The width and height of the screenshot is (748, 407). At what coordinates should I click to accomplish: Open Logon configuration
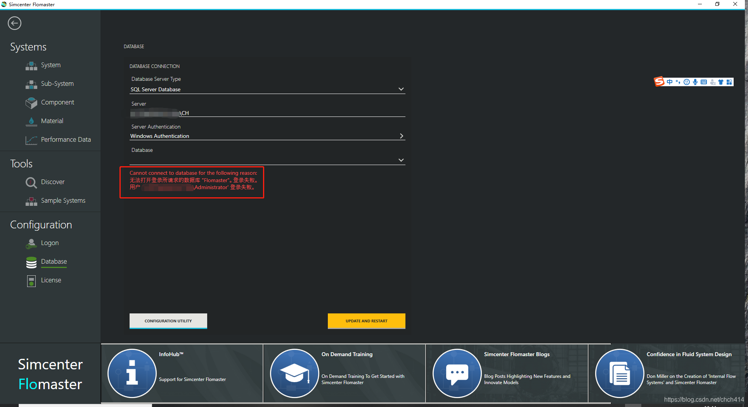tap(50, 243)
